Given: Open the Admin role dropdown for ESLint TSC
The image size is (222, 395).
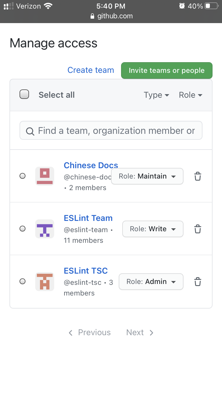Looking at the screenshot, I should click(x=151, y=281).
